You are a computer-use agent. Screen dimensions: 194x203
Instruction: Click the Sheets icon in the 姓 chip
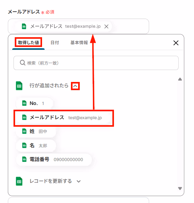click(x=24, y=131)
